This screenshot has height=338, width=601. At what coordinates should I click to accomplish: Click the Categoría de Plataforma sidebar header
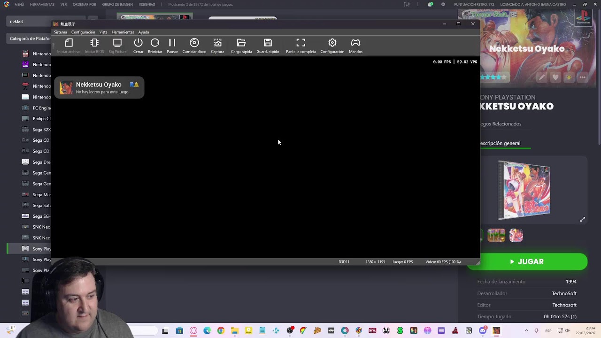pyautogui.click(x=29, y=38)
